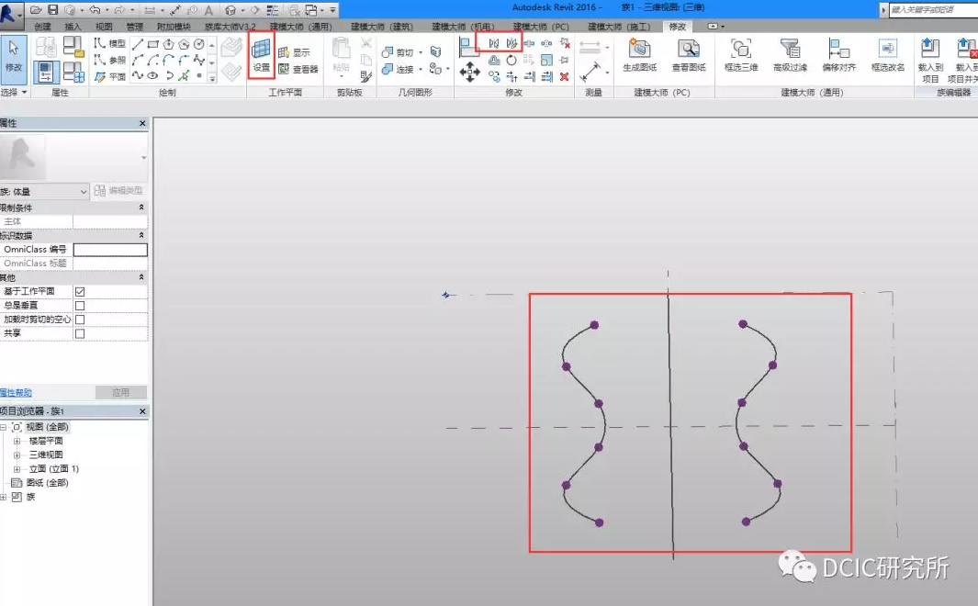Expand the 三维视图 tree node

pyautogui.click(x=17, y=455)
